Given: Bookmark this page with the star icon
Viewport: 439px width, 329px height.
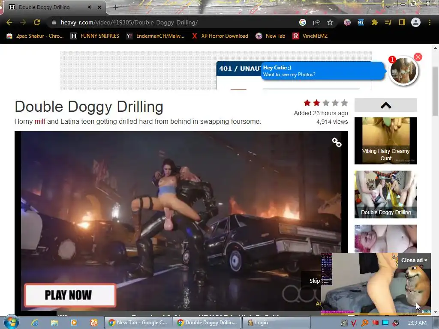Looking at the screenshot, I should point(330,22).
